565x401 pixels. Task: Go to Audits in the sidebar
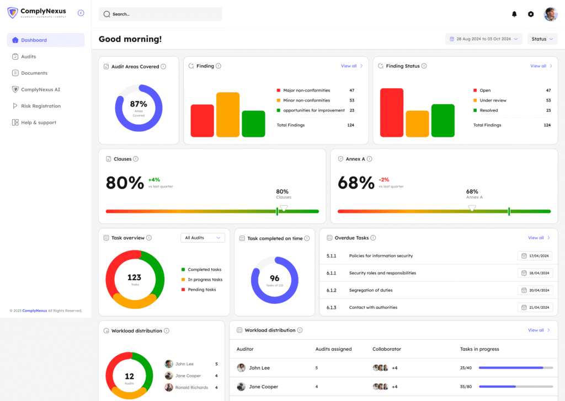coord(28,57)
